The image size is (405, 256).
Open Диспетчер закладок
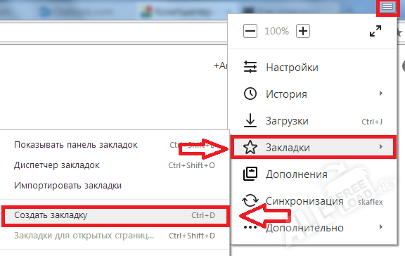[x=57, y=165]
